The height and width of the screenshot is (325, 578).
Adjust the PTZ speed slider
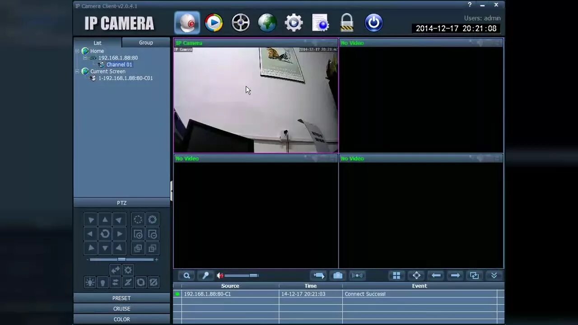(122, 260)
